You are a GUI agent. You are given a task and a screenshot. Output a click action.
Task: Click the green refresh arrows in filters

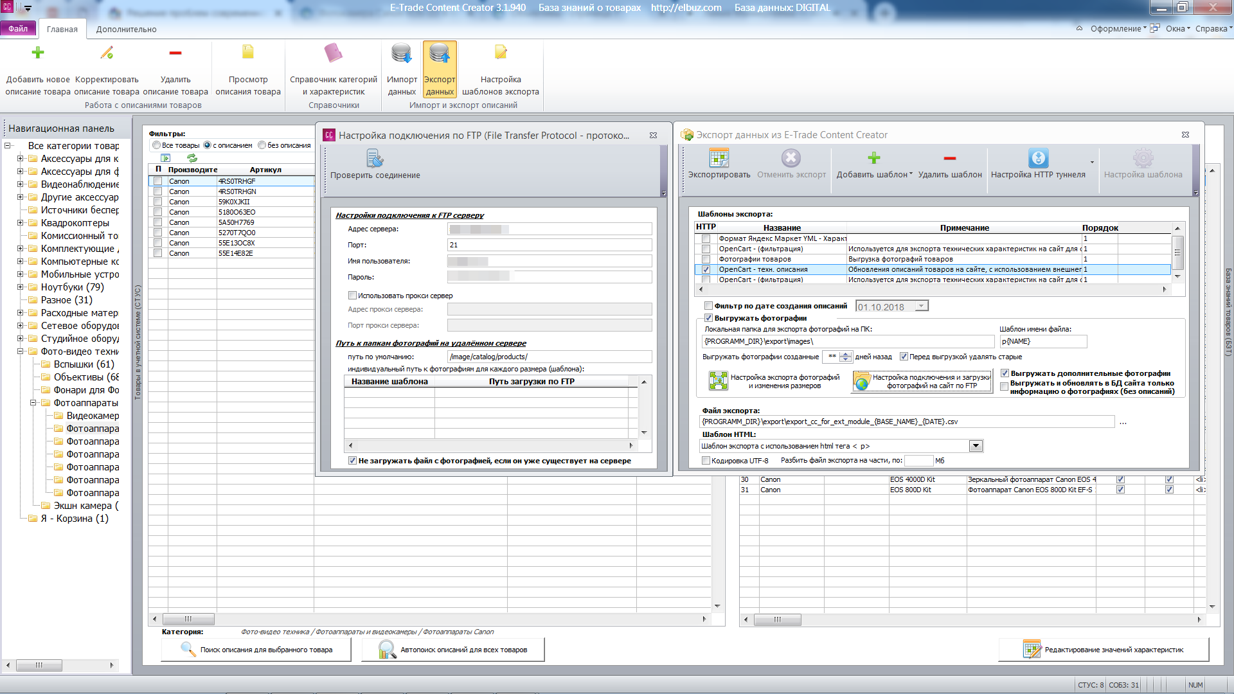pyautogui.click(x=192, y=158)
